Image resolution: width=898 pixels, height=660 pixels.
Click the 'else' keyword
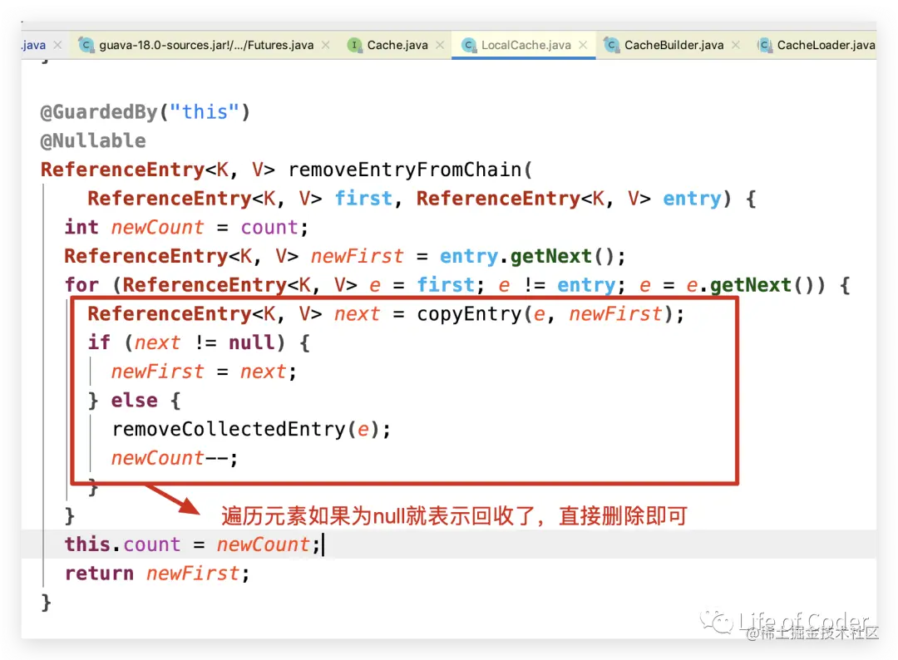click(134, 400)
